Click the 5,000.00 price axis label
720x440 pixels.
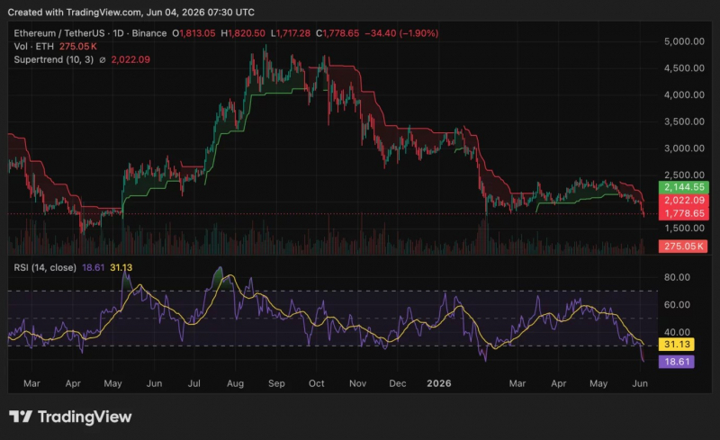(684, 41)
